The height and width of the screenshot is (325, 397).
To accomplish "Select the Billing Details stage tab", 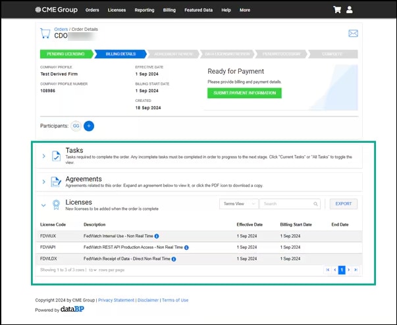I will click(120, 54).
